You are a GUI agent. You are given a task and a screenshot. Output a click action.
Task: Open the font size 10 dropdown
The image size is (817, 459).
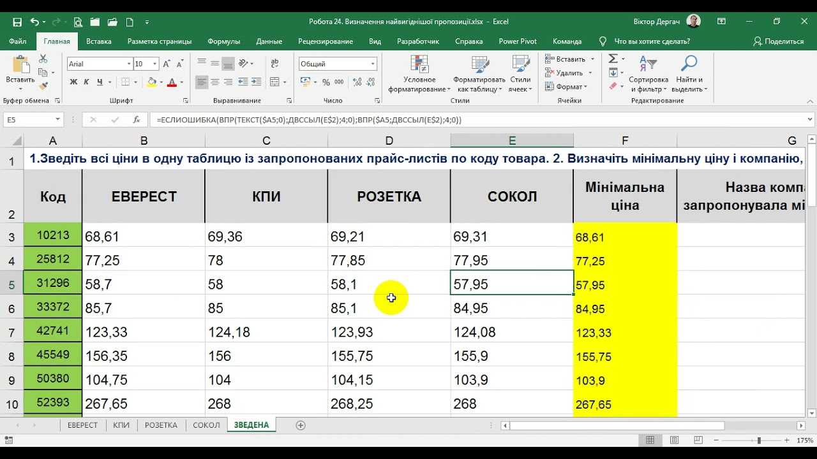click(x=155, y=64)
